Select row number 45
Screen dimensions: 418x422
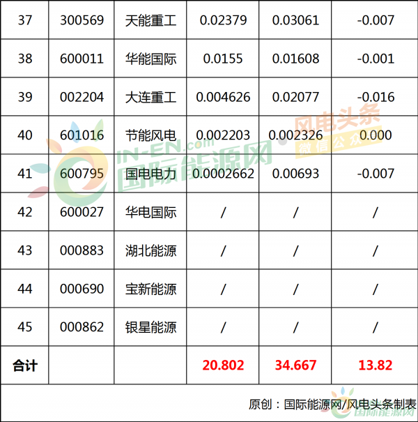(x=25, y=327)
